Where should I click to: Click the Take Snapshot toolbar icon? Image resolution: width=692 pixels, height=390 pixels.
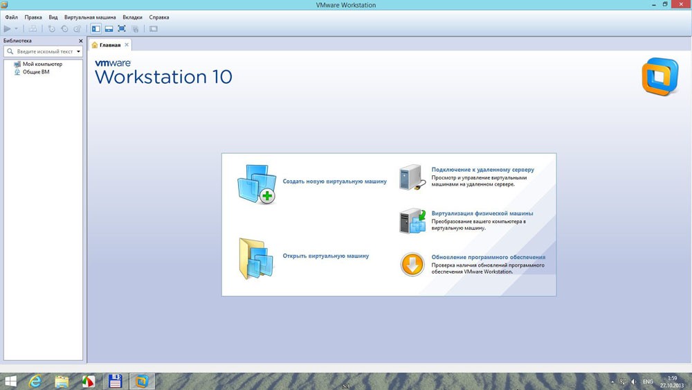tap(52, 28)
